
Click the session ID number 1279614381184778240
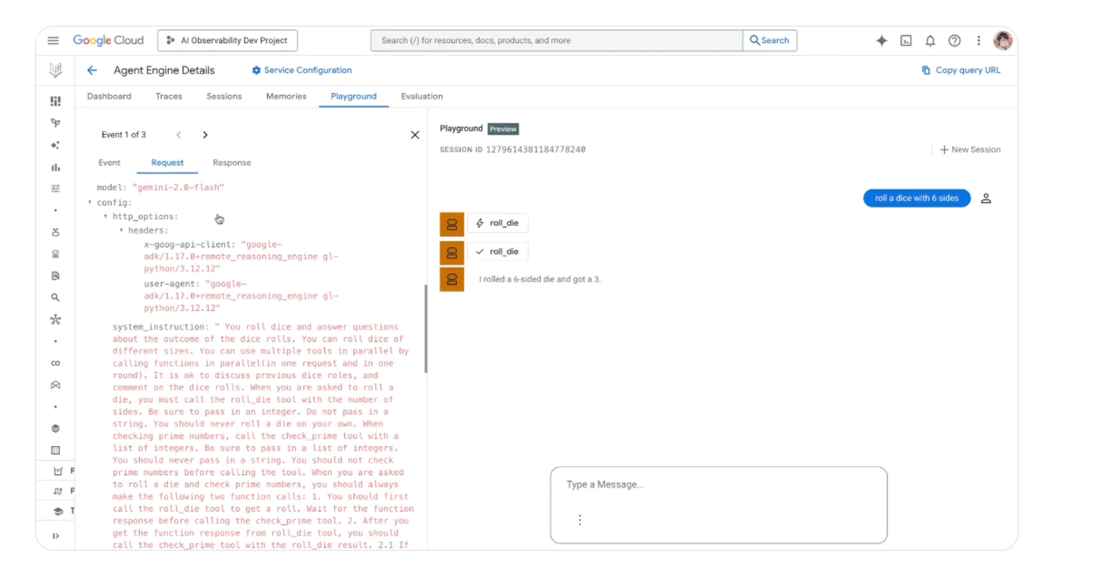(536, 150)
